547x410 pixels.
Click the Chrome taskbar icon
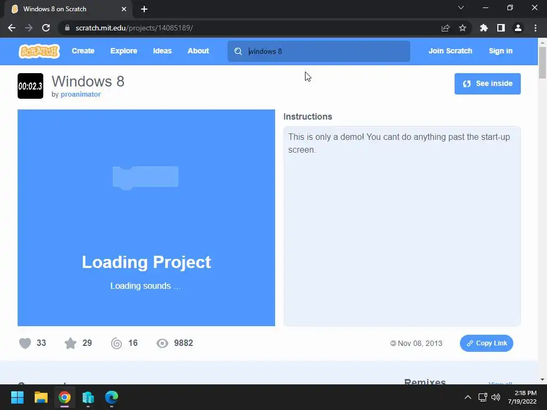[65, 397]
